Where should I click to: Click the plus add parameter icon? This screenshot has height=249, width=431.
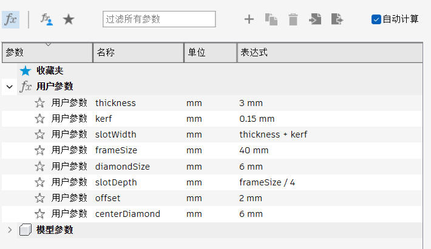[249, 19]
